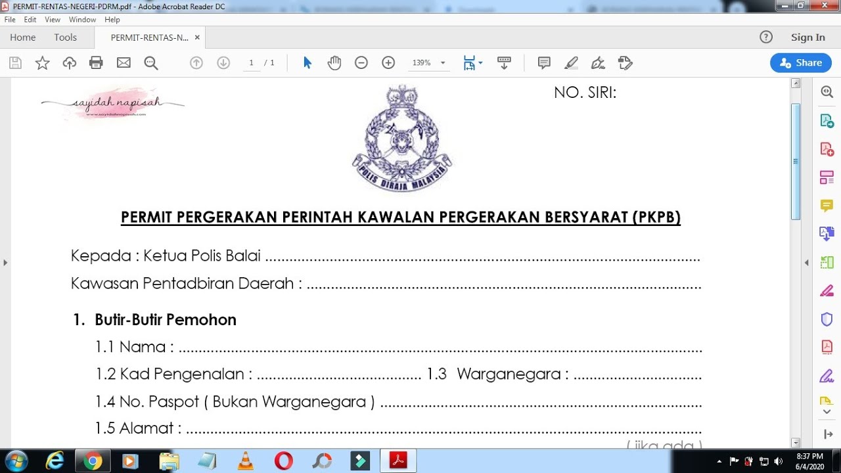This screenshot has height=473, width=841.
Task: Open the Protect shield tool in the right pane
Action: pos(827,319)
